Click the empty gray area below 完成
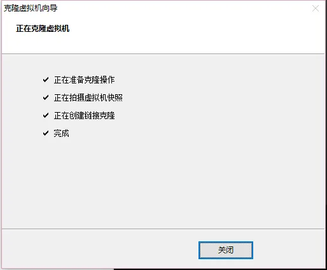 pyautogui.click(x=163, y=183)
